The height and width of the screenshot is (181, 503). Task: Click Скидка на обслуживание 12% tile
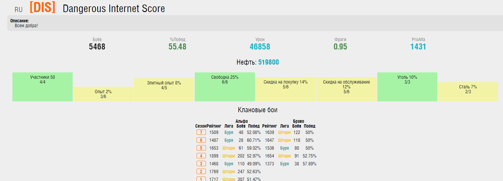tap(346, 89)
